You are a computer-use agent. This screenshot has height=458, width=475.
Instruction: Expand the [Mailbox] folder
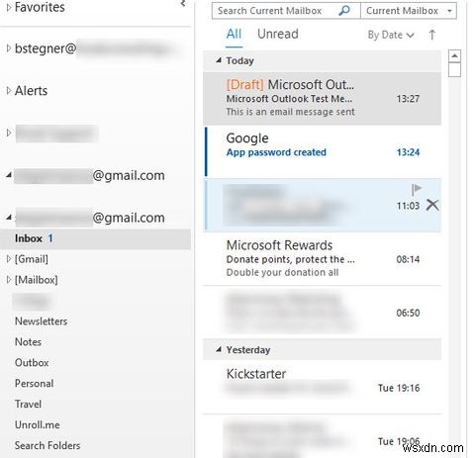9,280
